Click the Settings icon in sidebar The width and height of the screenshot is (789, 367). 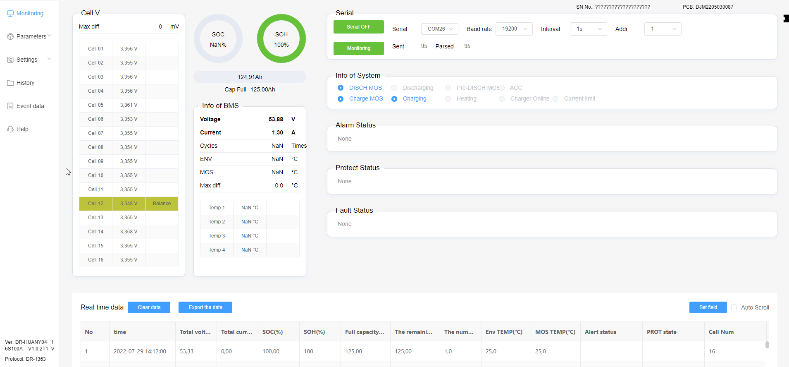click(10, 60)
